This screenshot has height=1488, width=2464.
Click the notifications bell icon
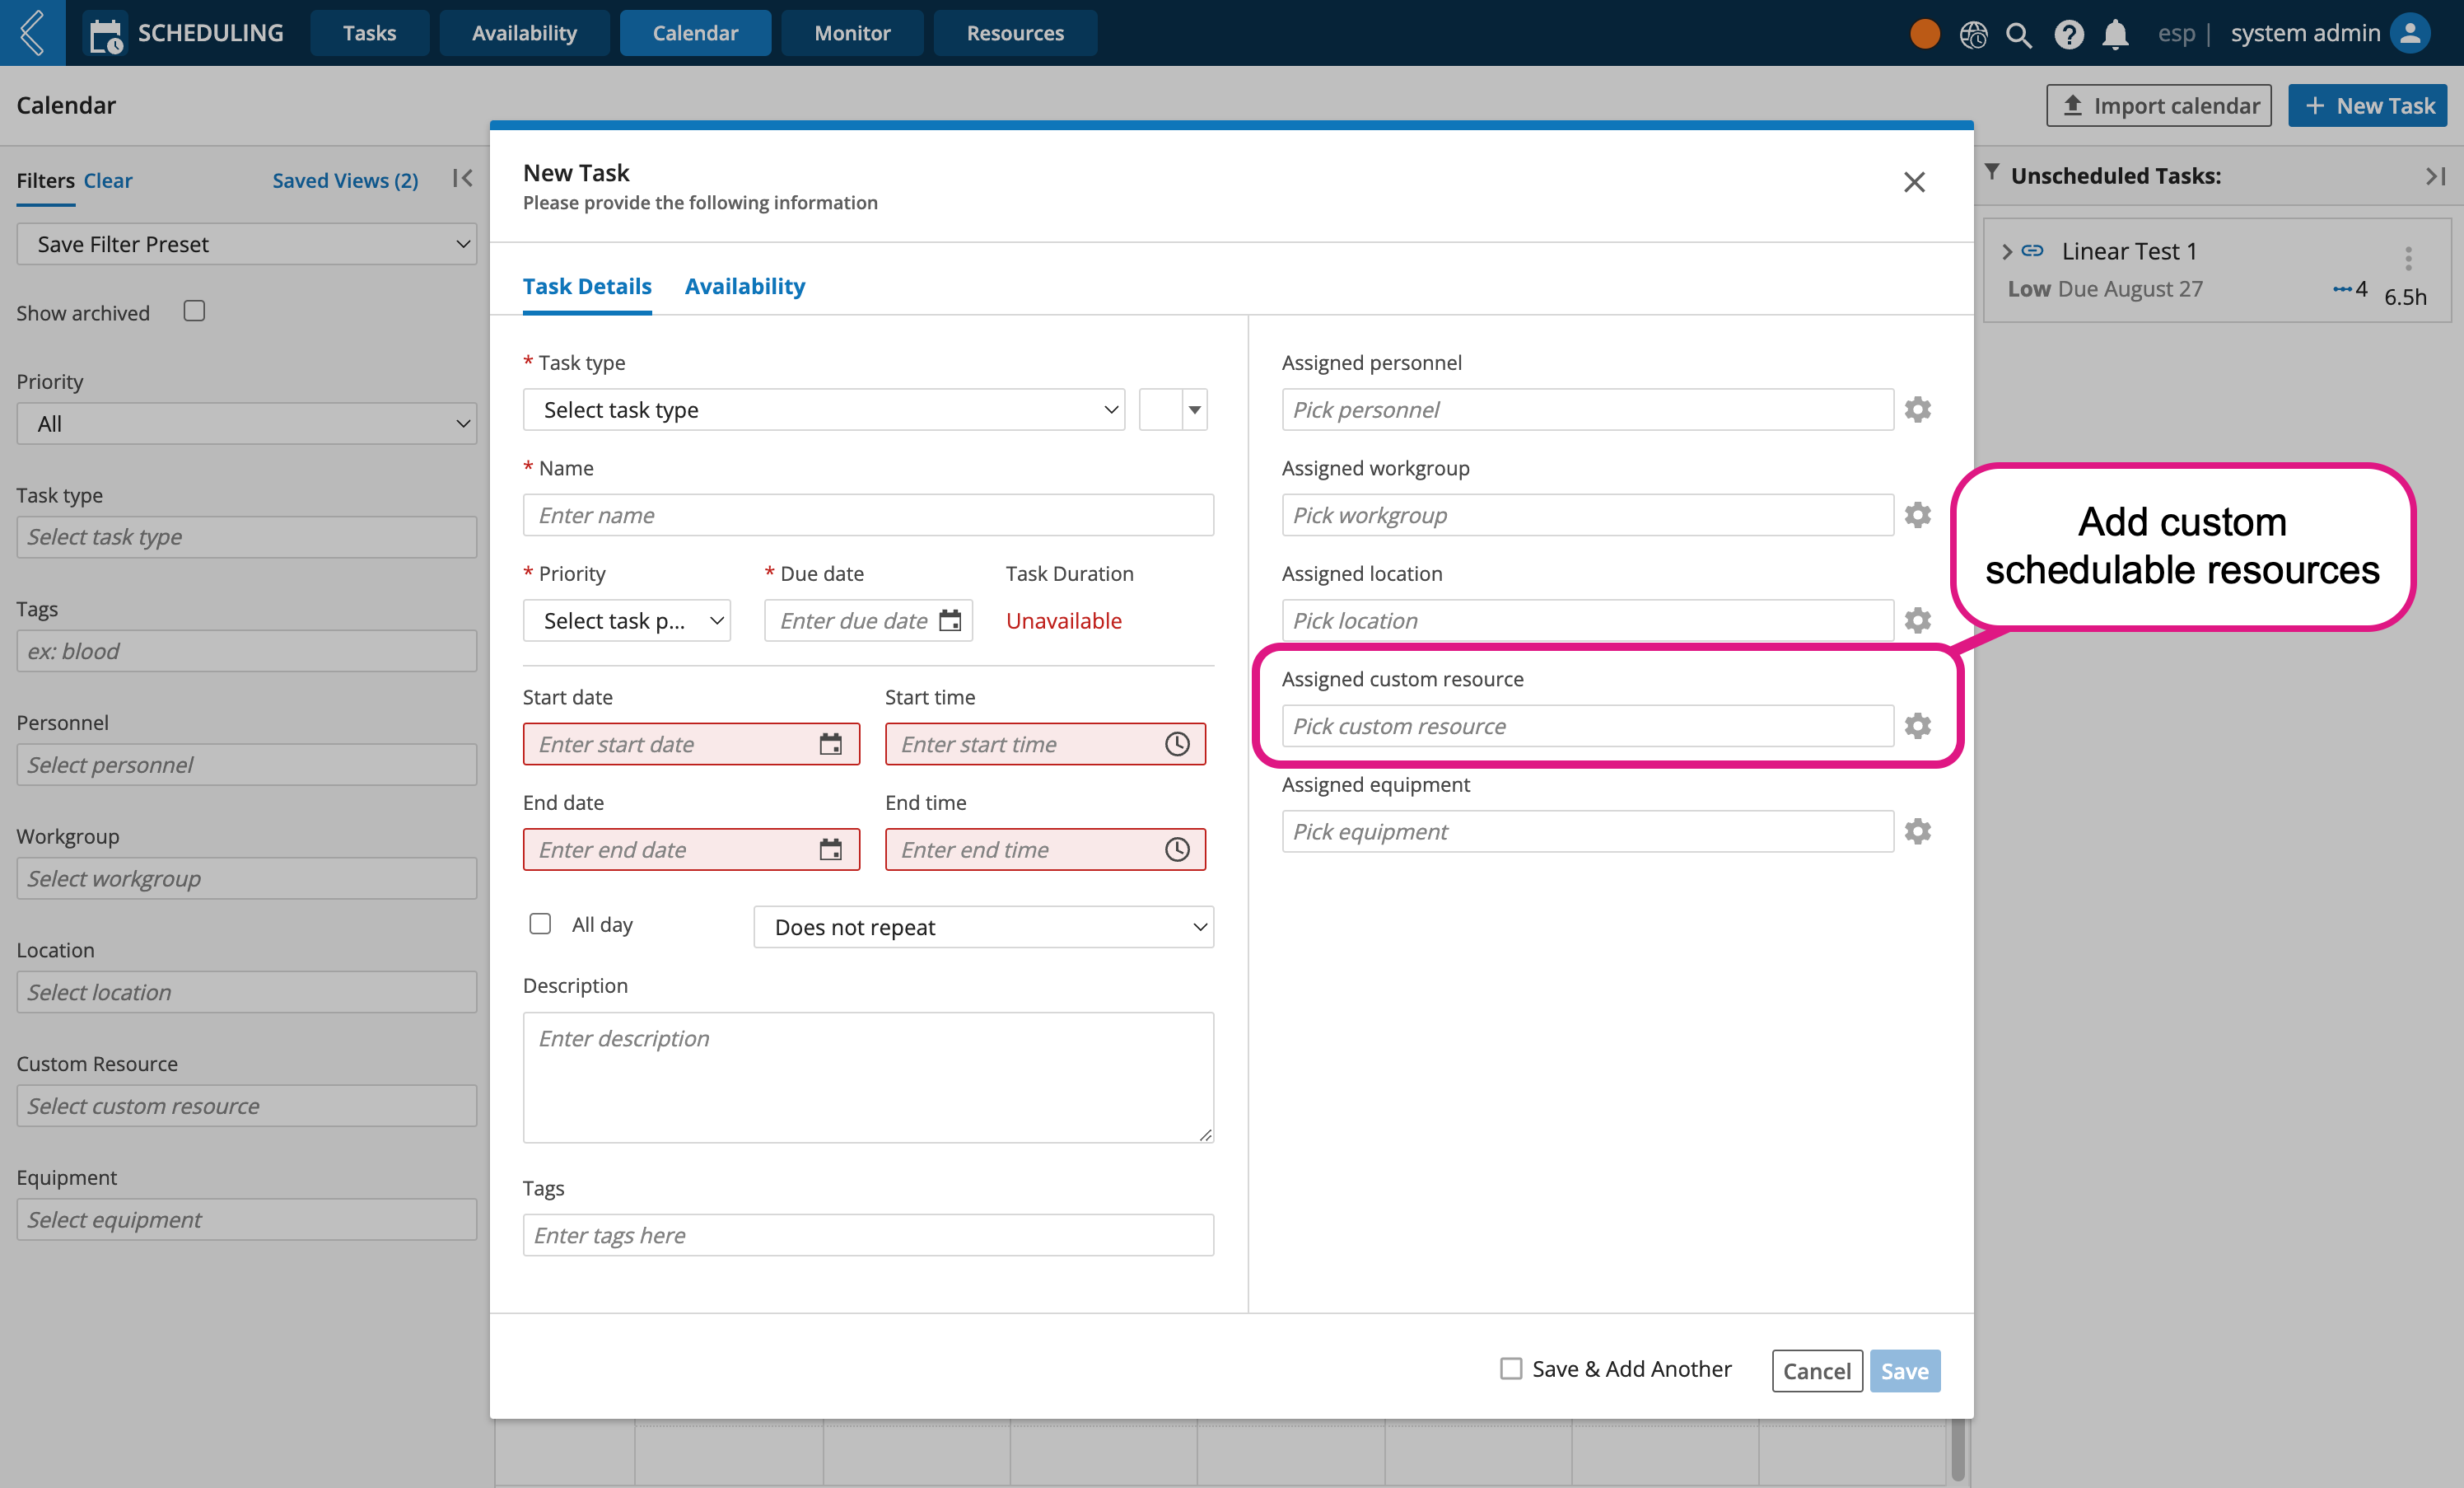pos(2116,31)
